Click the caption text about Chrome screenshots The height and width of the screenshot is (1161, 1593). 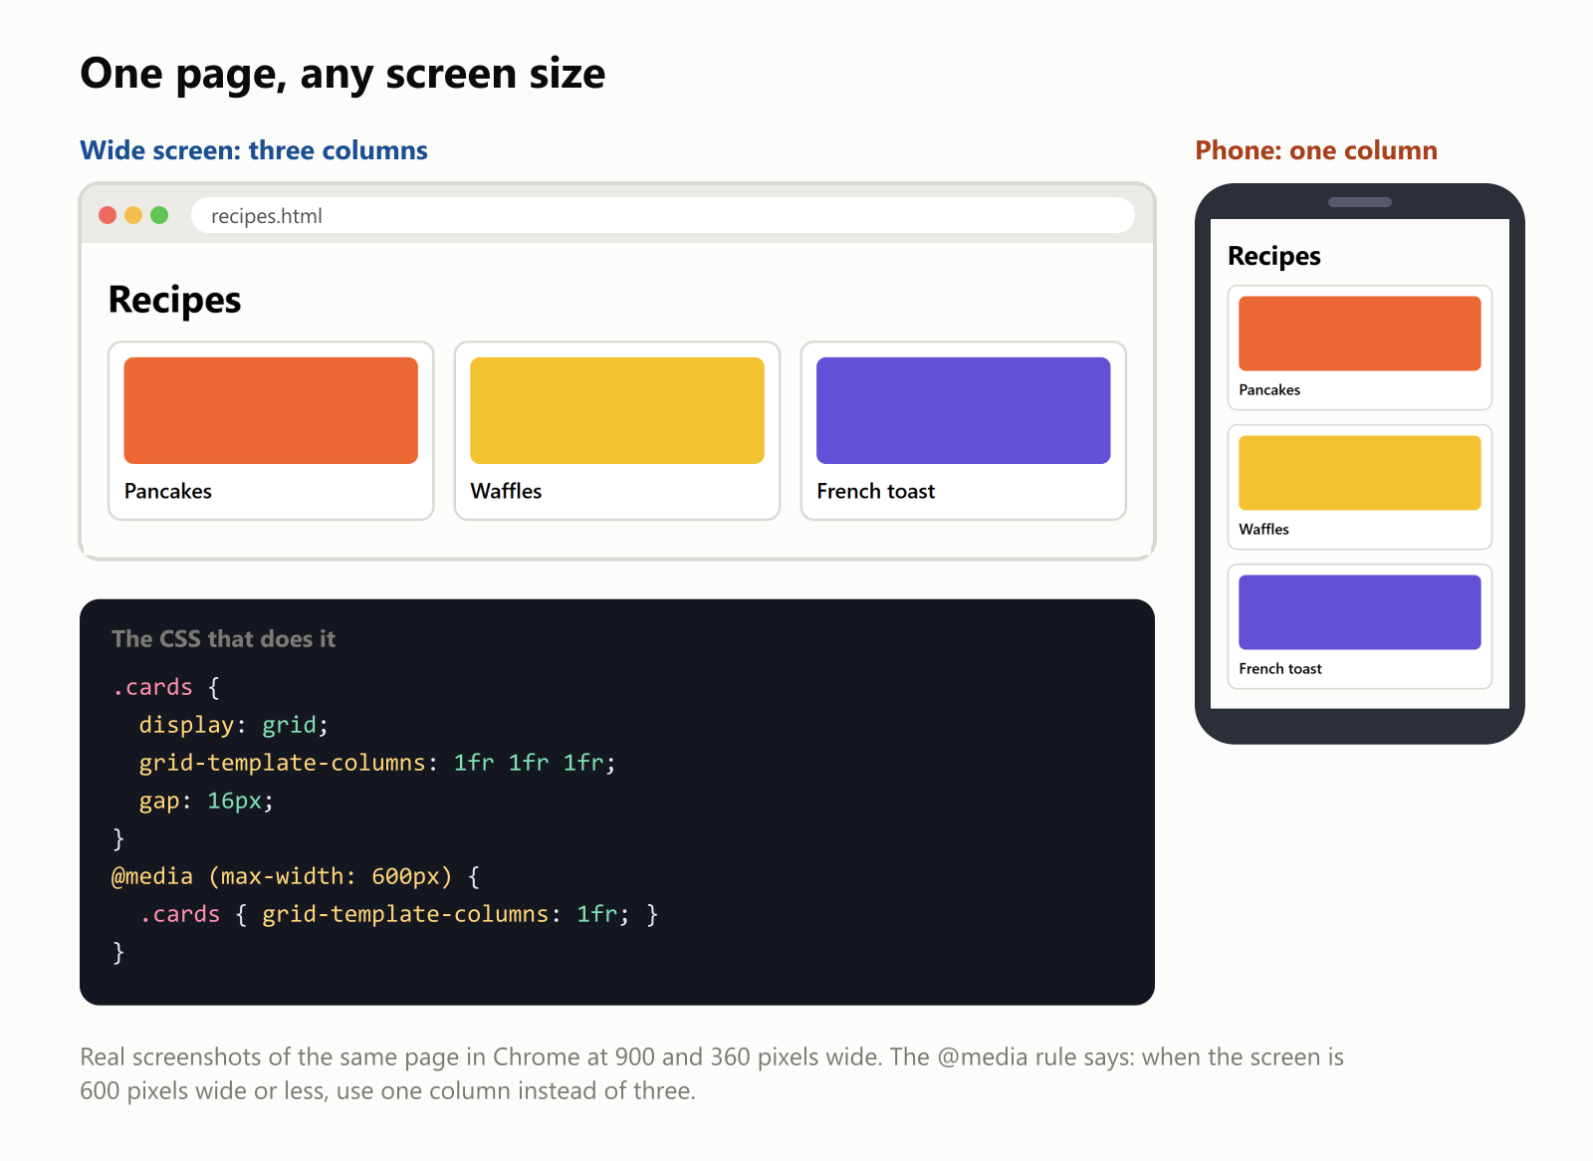click(712, 1073)
